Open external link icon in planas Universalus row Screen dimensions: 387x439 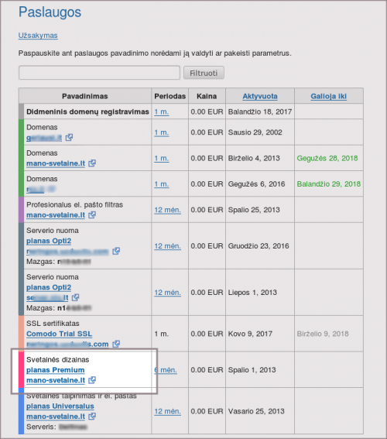pyautogui.click(x=92, y=417)
